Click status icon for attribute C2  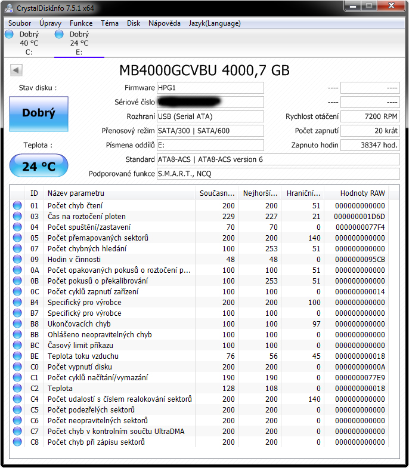point(17,388)
